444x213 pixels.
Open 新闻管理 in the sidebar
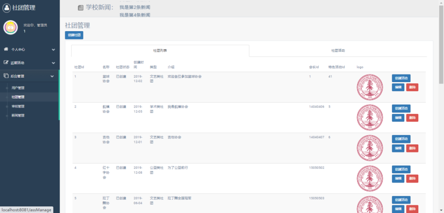pos(18,115)
